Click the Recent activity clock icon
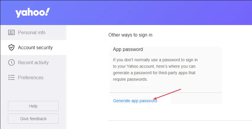 (11, 62)
